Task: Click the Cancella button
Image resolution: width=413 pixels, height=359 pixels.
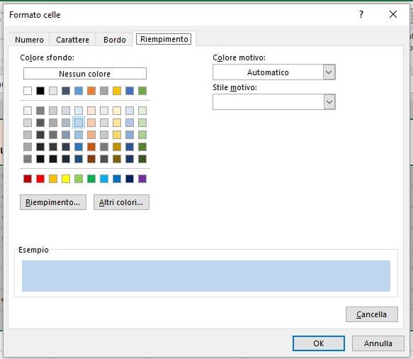Action: 372,314
